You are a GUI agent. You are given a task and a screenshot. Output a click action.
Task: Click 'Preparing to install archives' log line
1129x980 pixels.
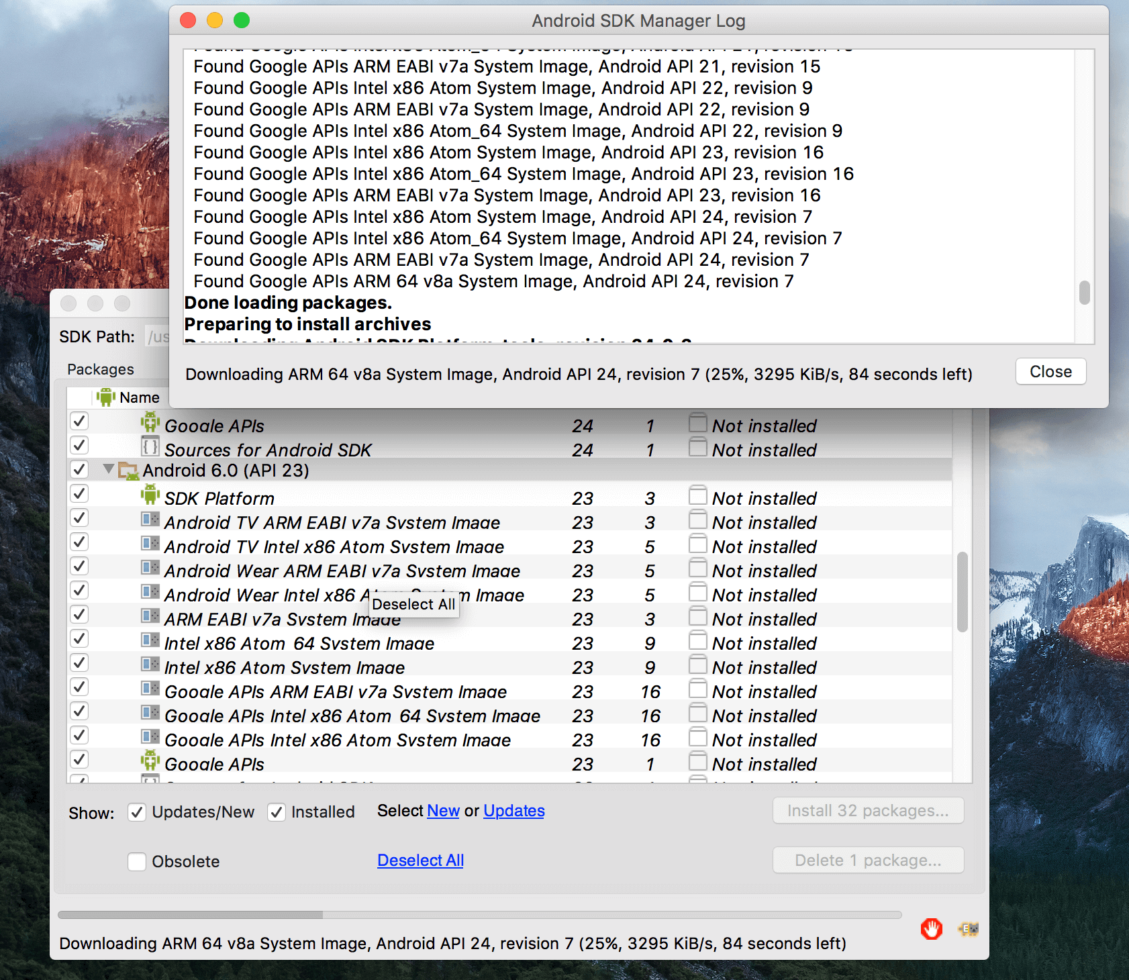point(307,324)
